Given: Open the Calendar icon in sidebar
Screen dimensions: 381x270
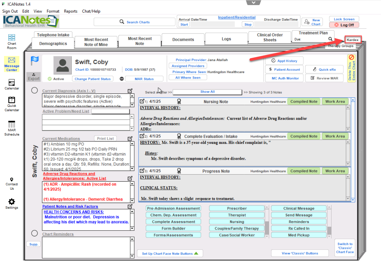Looking at the screenshot, I should coord(12,83).
